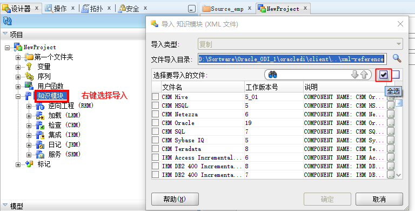Click the 文件导入目录 path field

pos(292,59)
